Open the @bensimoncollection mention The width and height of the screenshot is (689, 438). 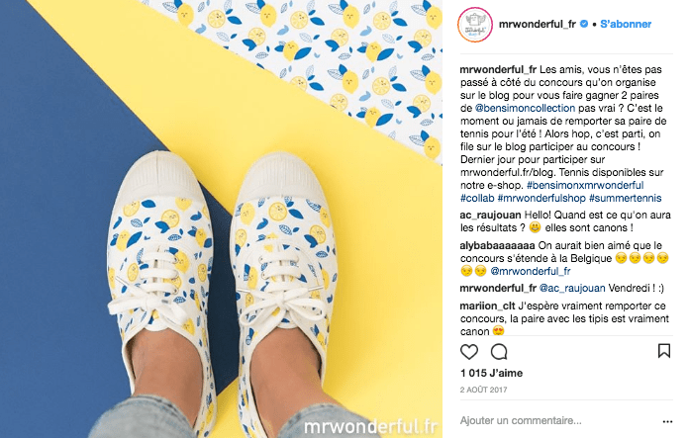(x=525, y=108)
